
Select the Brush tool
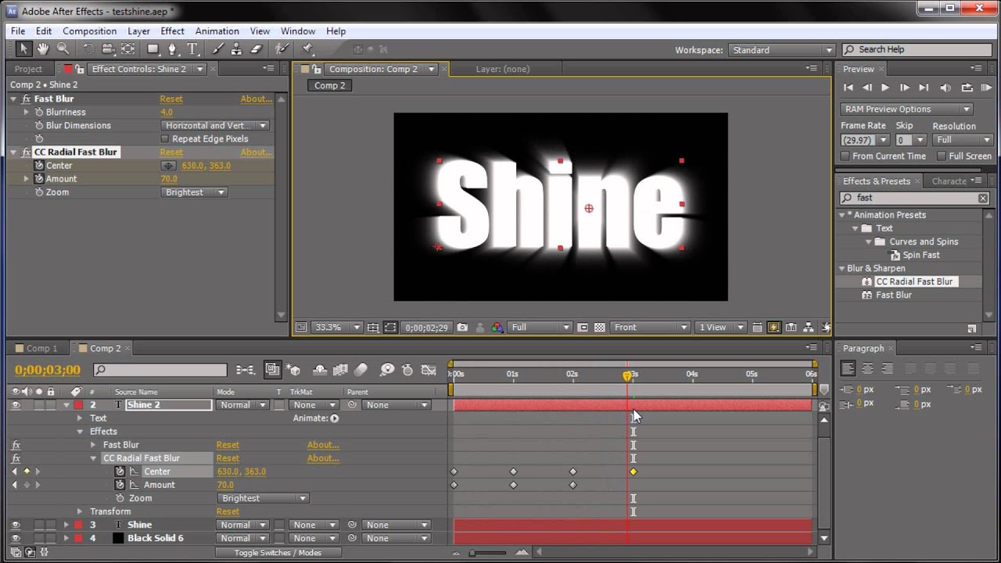click(x=218, y=48)
